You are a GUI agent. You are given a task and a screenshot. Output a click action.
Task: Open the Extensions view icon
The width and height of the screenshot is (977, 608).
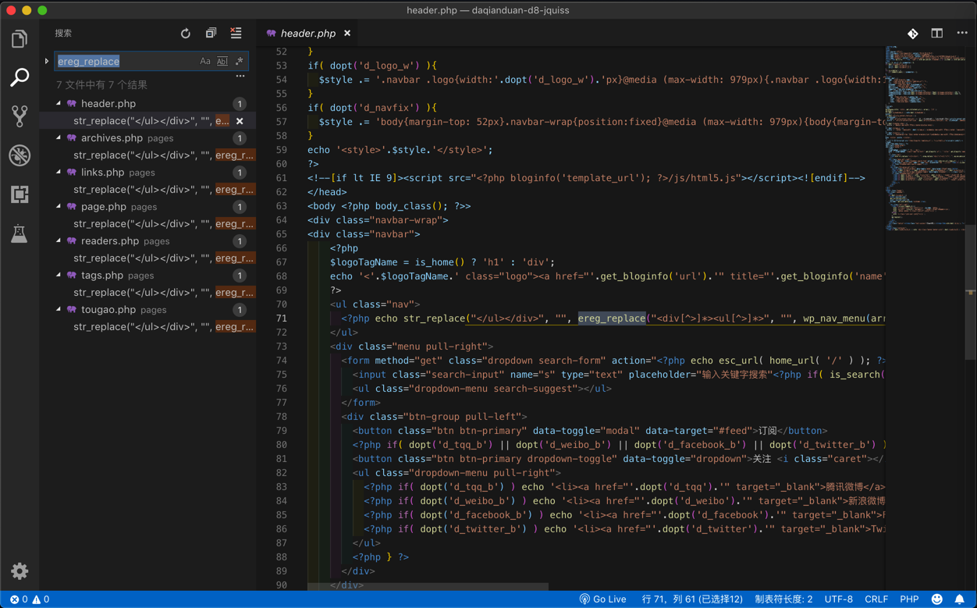point(20,194)
